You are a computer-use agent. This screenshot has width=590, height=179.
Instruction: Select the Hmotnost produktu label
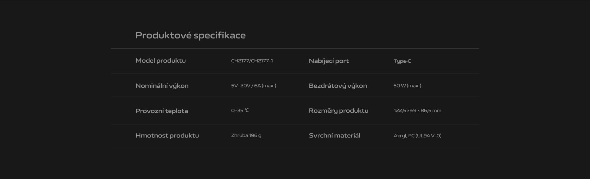[167, 136]
